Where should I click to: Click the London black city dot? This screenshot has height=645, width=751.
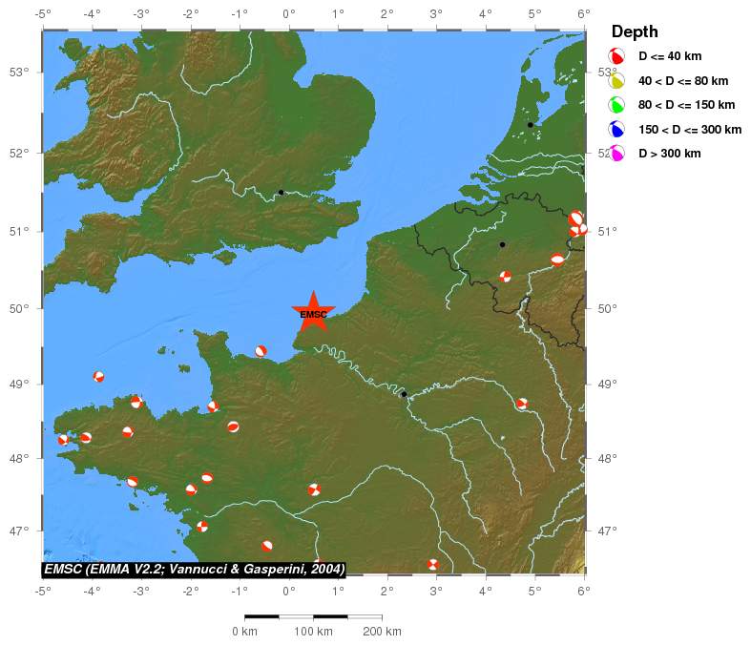(x=281, y=193)
